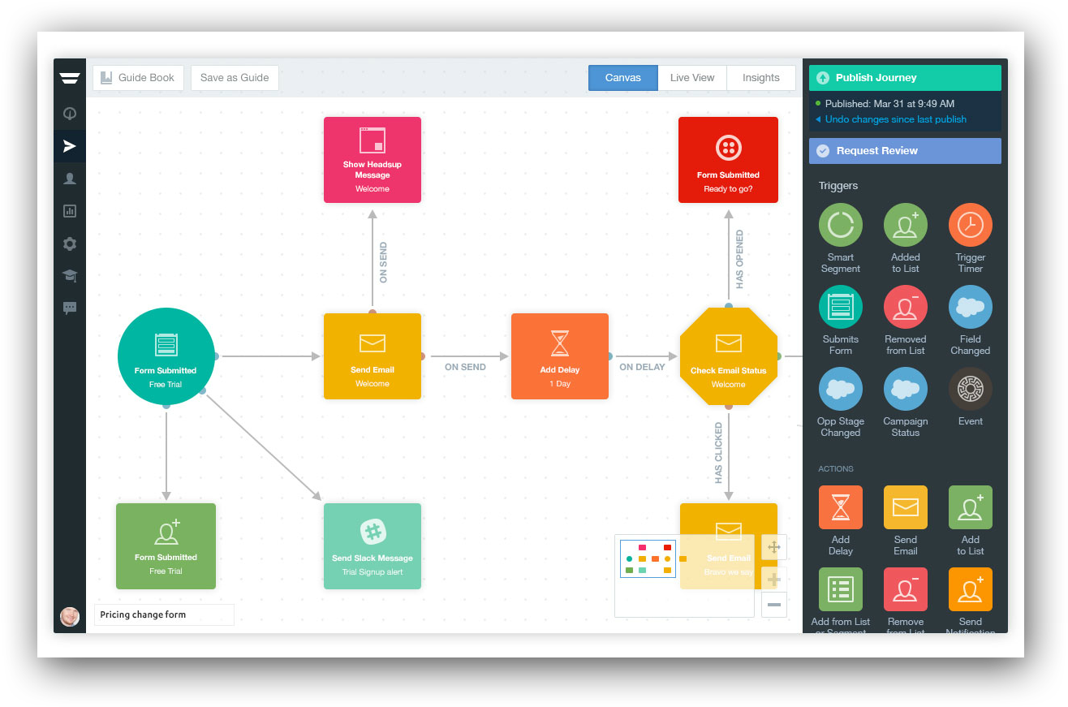The image size is (1068, 707).
Task: Select the Check Email Status octagon node
Action: [729, 356]
